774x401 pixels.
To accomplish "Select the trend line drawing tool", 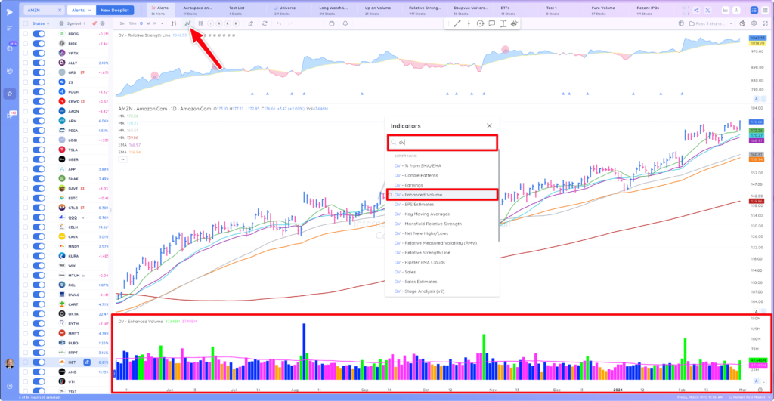I will (x=457, y=23).
